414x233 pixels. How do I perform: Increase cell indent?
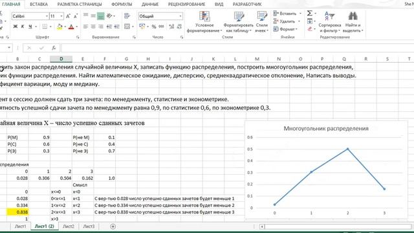point(116,27)
